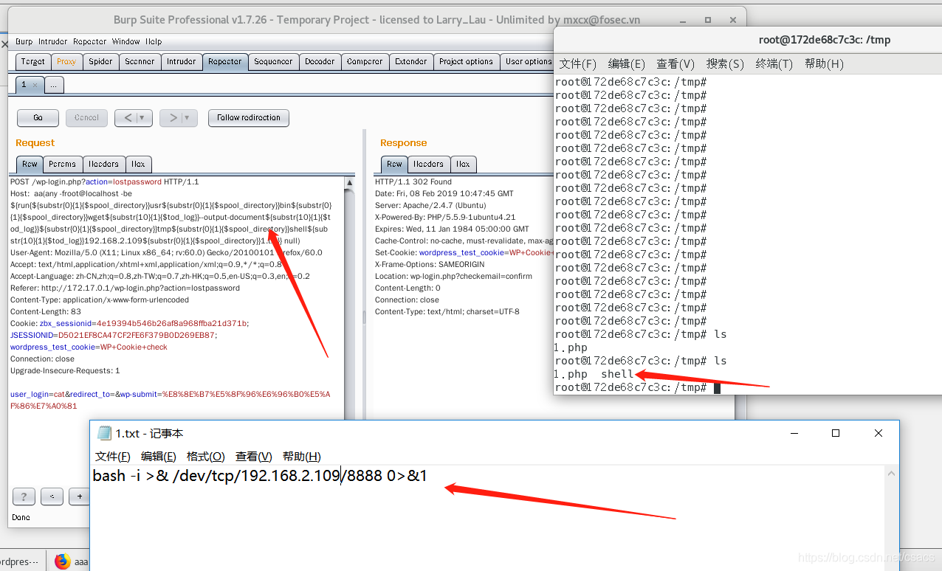Show the Request Params view

[62, 165]
